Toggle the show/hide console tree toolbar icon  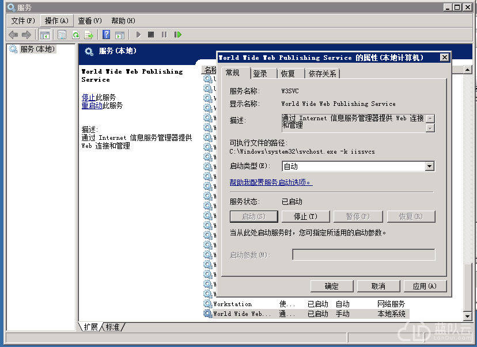45,35
